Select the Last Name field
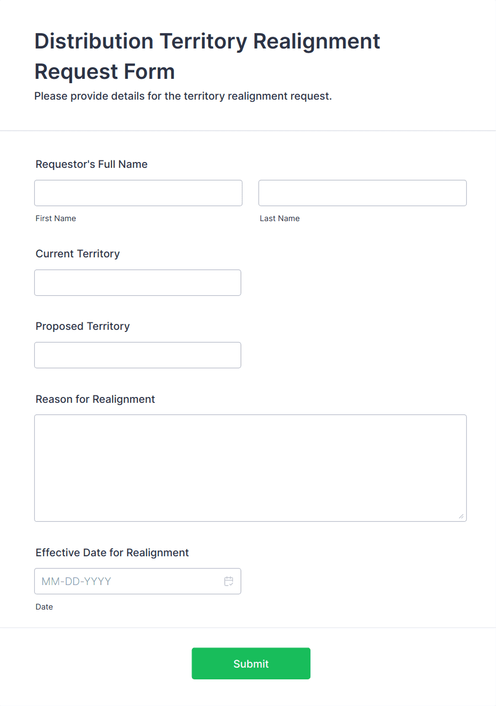 click(362, 193)
